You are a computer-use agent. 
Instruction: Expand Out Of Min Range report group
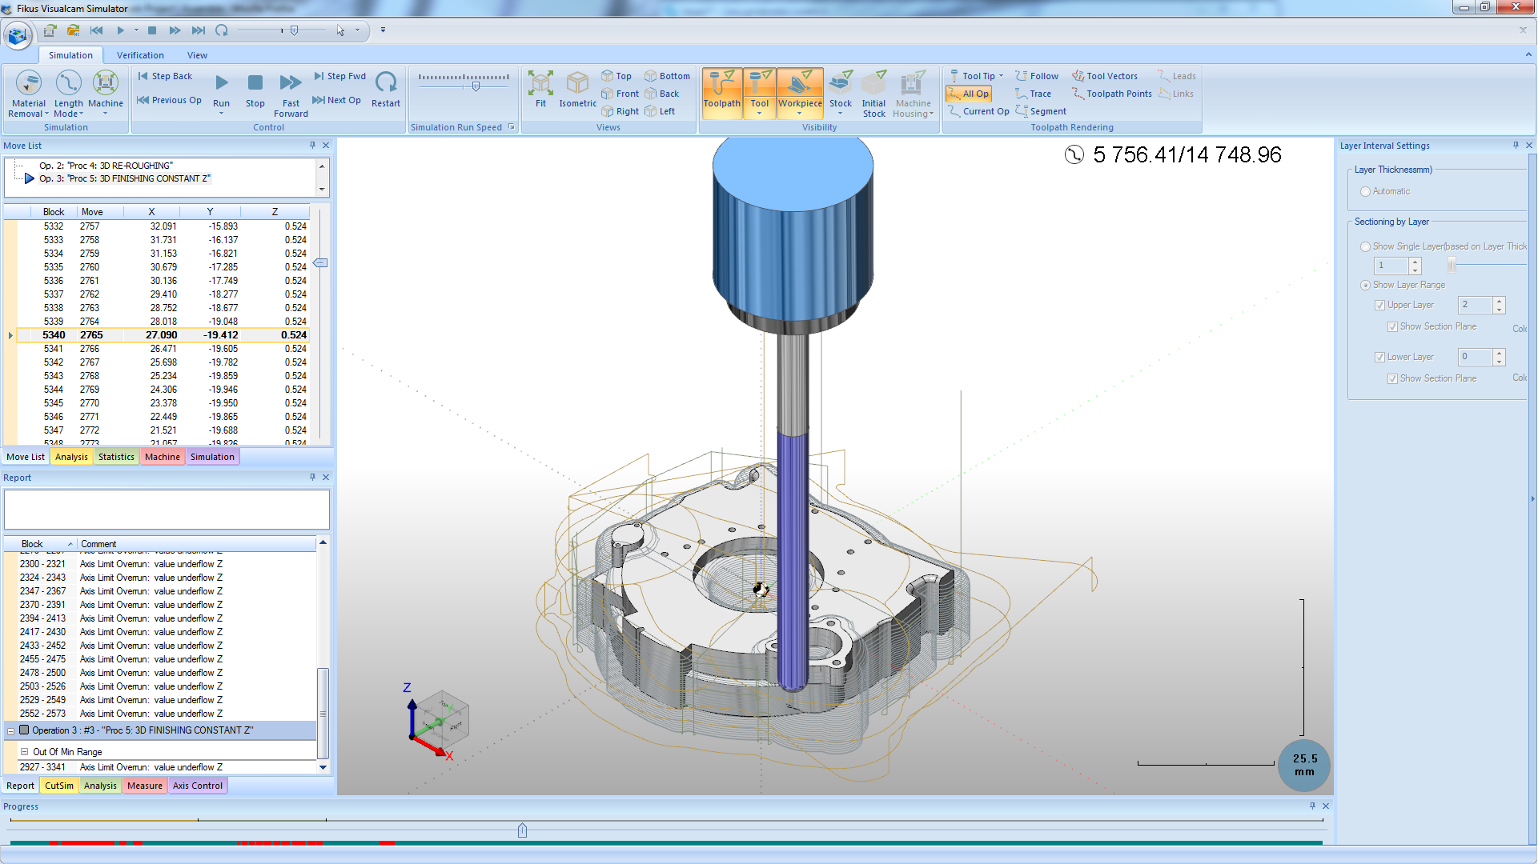coord(23,751)
